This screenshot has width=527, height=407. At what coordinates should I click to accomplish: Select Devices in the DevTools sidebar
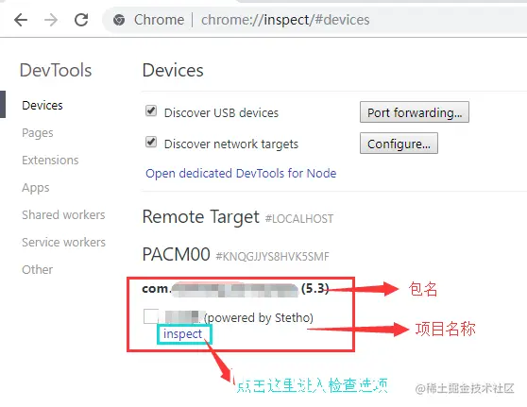tap(42, 105)
